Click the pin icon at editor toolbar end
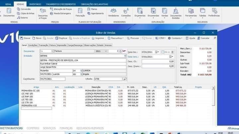The image size is (239, 134). tap(215, 38)
